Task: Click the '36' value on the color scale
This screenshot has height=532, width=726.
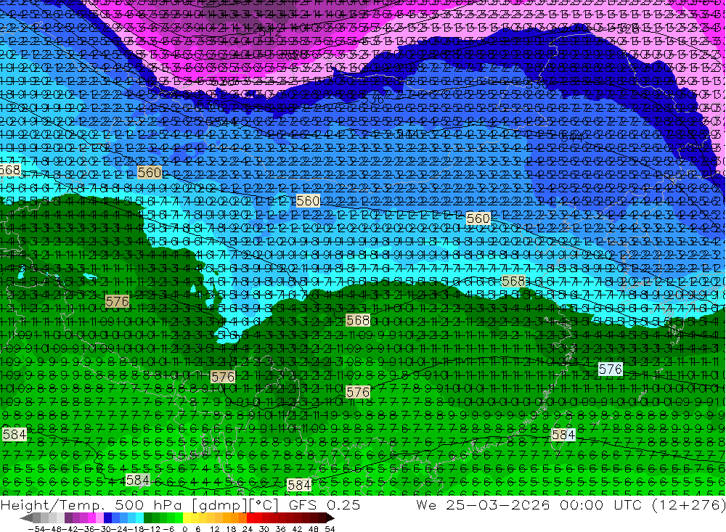Action: 280,529
